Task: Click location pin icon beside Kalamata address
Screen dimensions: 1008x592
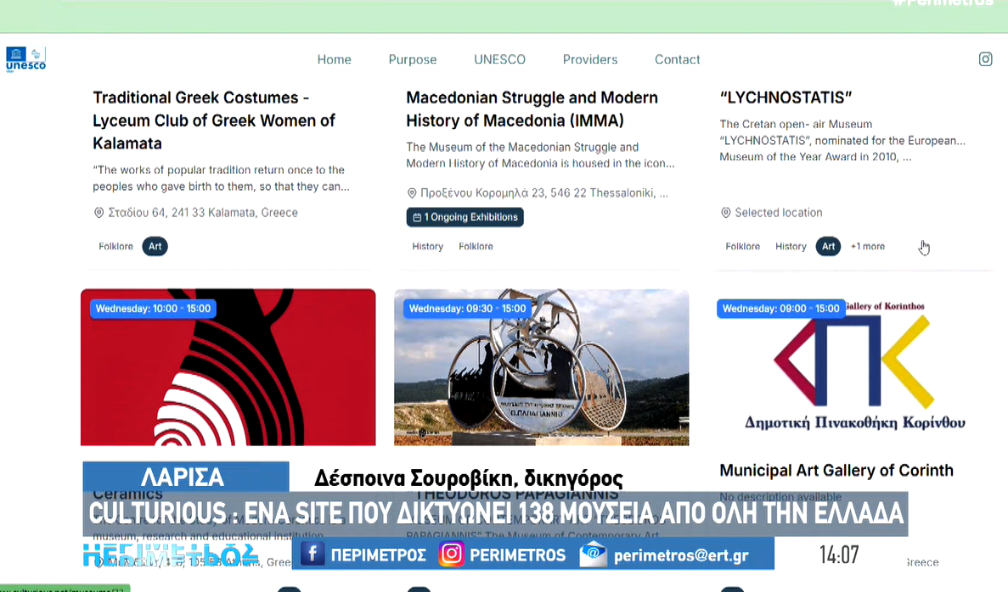Action: coord(99,213)
